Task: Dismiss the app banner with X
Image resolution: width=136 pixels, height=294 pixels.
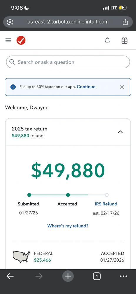Action: tap(122, 87)
